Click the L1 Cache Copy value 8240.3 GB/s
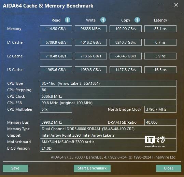 tap(126, 42)
